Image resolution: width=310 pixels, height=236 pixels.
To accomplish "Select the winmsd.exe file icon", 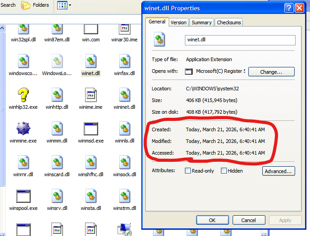I will point(91,129).
